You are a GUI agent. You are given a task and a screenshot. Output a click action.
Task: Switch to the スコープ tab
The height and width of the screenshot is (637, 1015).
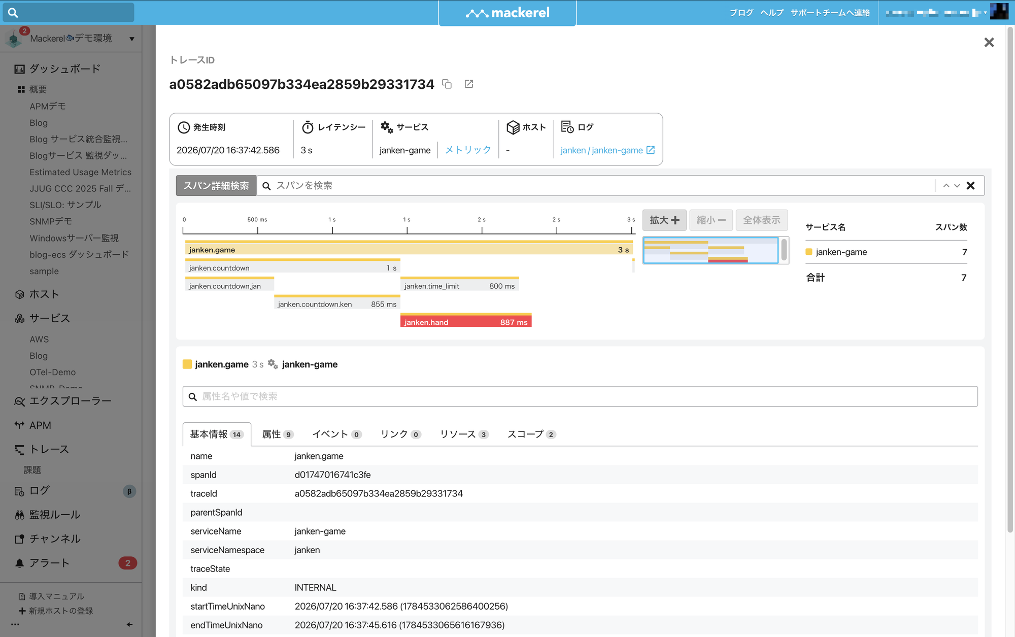point(531,434)
